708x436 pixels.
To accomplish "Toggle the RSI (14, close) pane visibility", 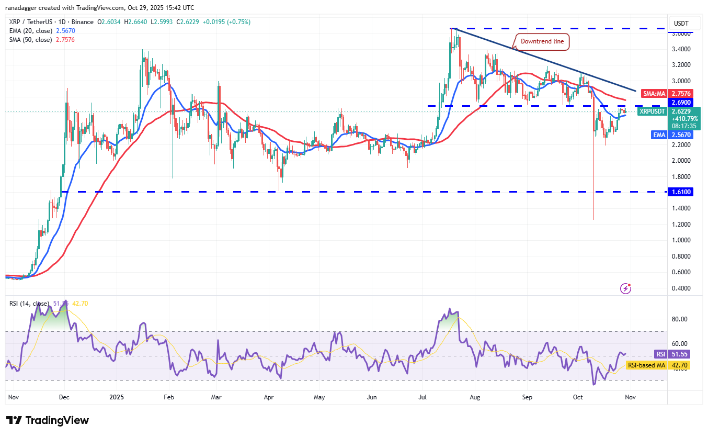I will pyautogui.click(x=29, y=303).
